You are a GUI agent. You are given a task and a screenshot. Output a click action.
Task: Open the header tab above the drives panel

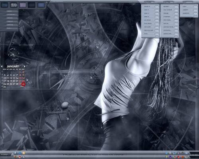tap(149, 2)
